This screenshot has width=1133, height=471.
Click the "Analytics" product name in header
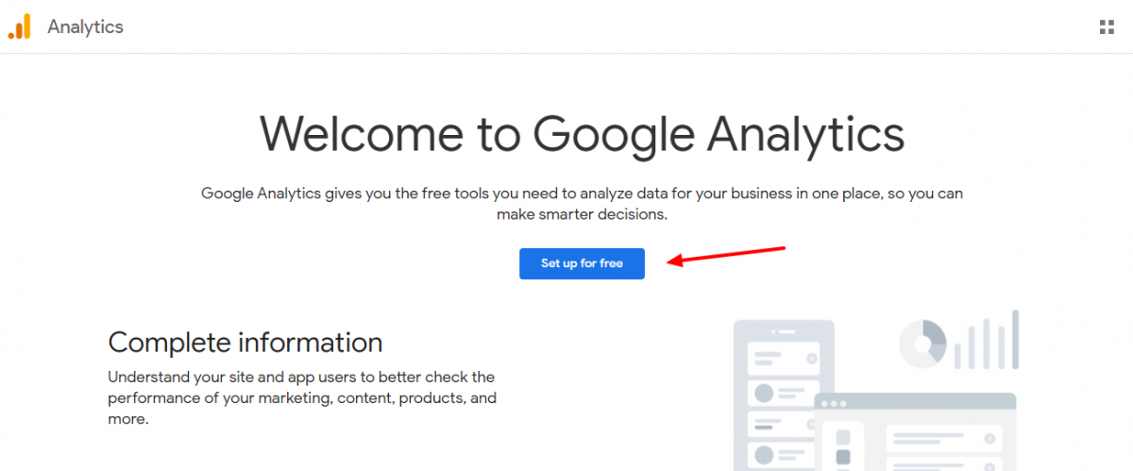(85, 26)
